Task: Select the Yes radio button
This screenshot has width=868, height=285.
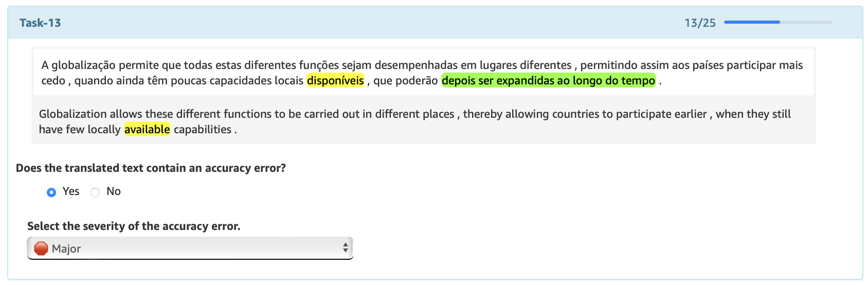Action: [x=51, y=192]
